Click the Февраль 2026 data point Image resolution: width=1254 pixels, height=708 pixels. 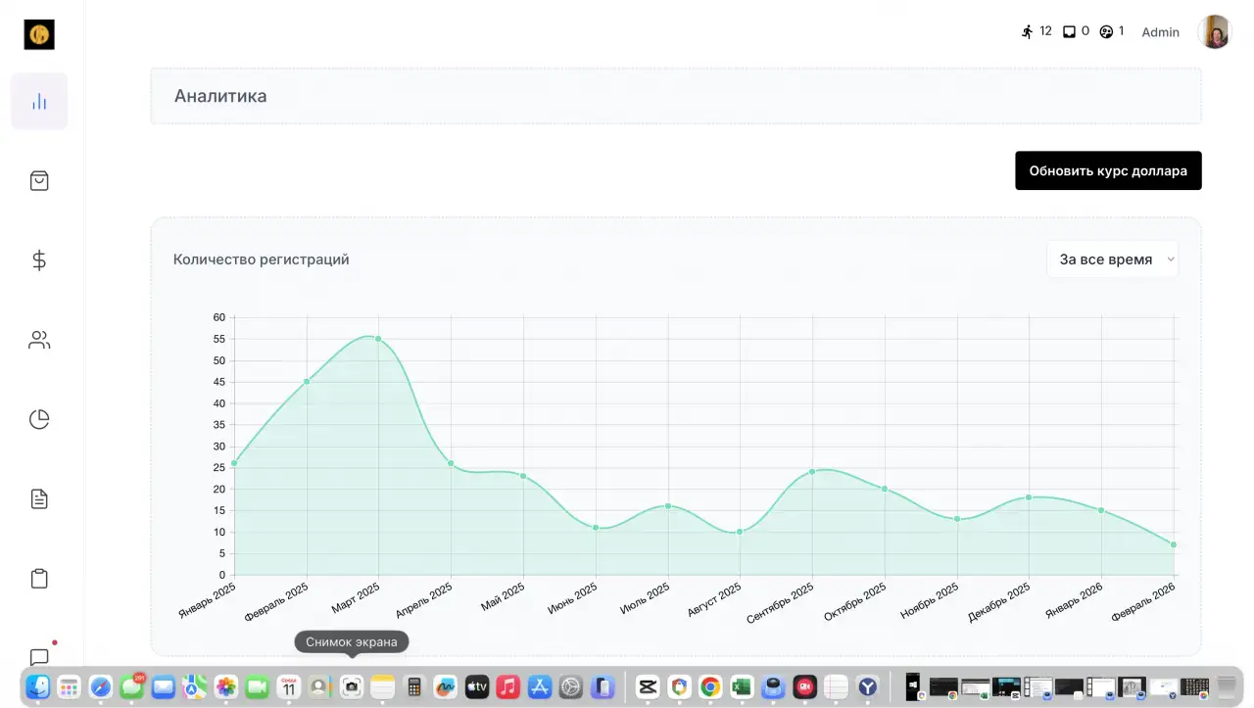click(x=1174, y=544)
